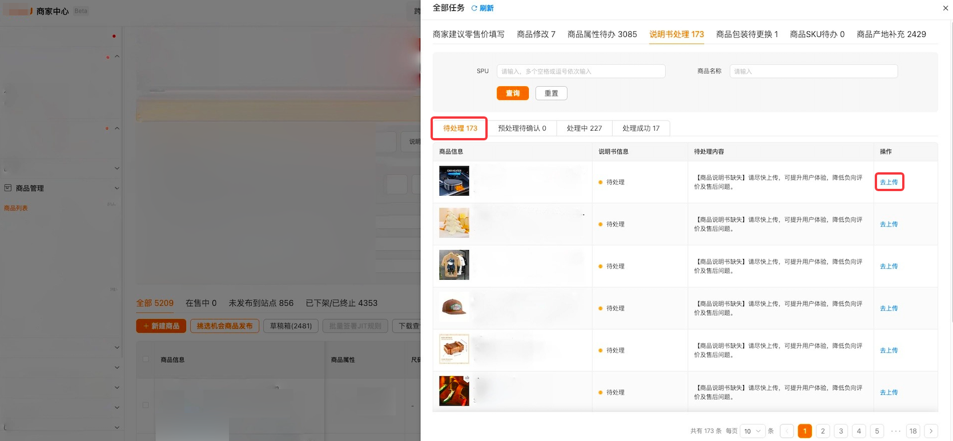Go to page 18 in pagination

[912, 431]
